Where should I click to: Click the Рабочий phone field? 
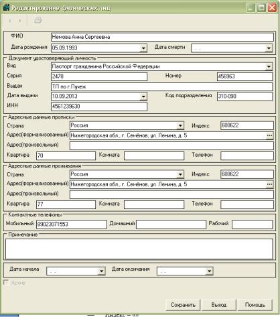click(x=253, y=225)
